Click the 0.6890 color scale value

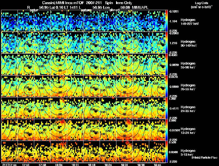[x=174, y=87]
